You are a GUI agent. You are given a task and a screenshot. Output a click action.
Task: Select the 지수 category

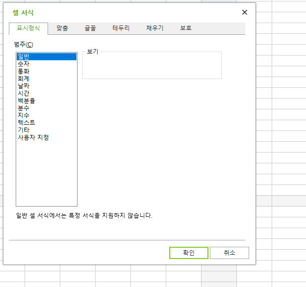click(47, 115)
